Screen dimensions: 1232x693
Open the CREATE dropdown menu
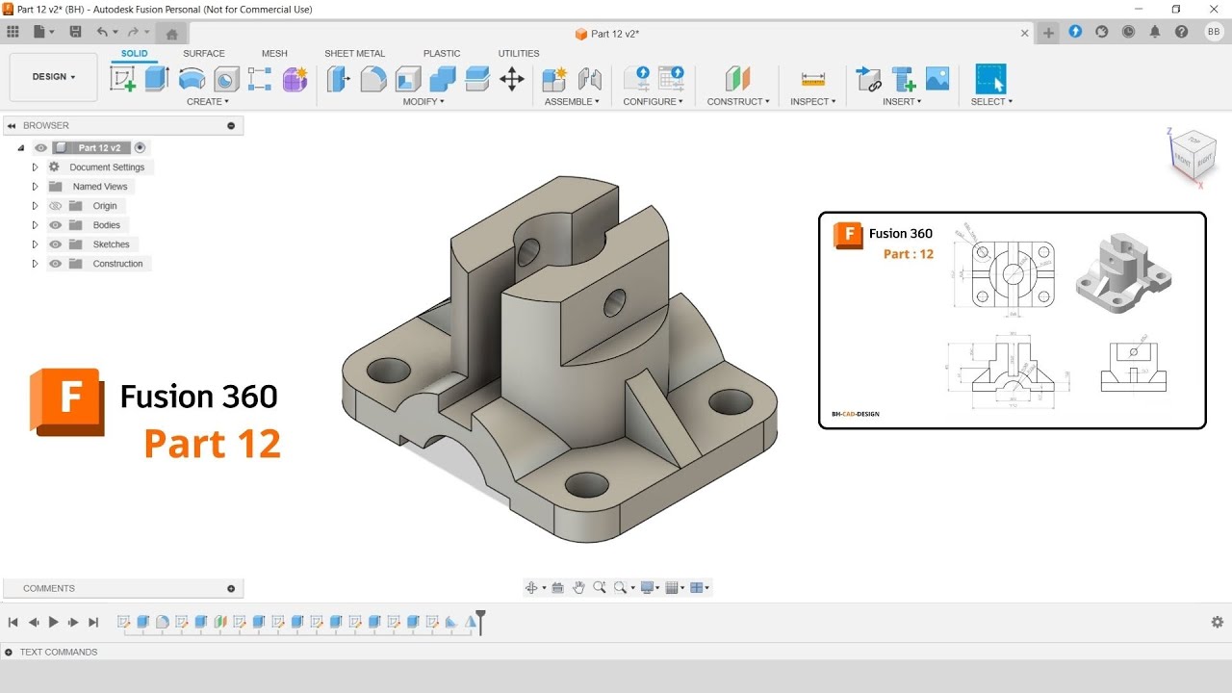[x=208, y=101]
